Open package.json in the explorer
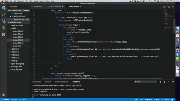 coord(17,67)
